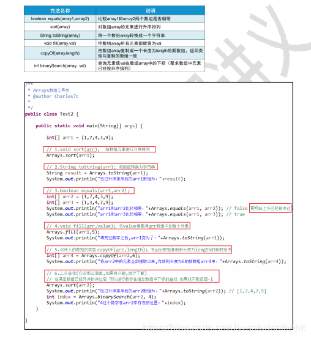Click the table header cell '说明'

tap(151, 10)
